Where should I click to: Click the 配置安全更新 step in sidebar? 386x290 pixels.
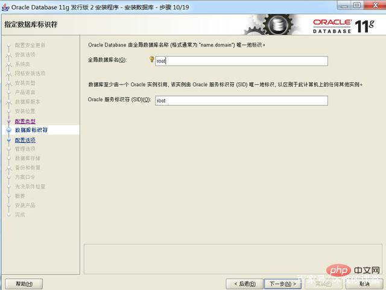30,45
